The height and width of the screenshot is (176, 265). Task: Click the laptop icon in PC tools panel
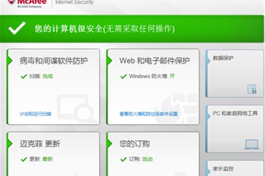[252, 144]
